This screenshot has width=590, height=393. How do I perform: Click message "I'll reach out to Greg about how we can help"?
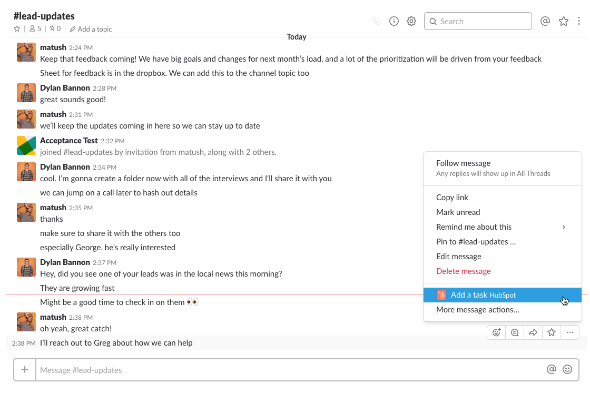click(116, 343)
